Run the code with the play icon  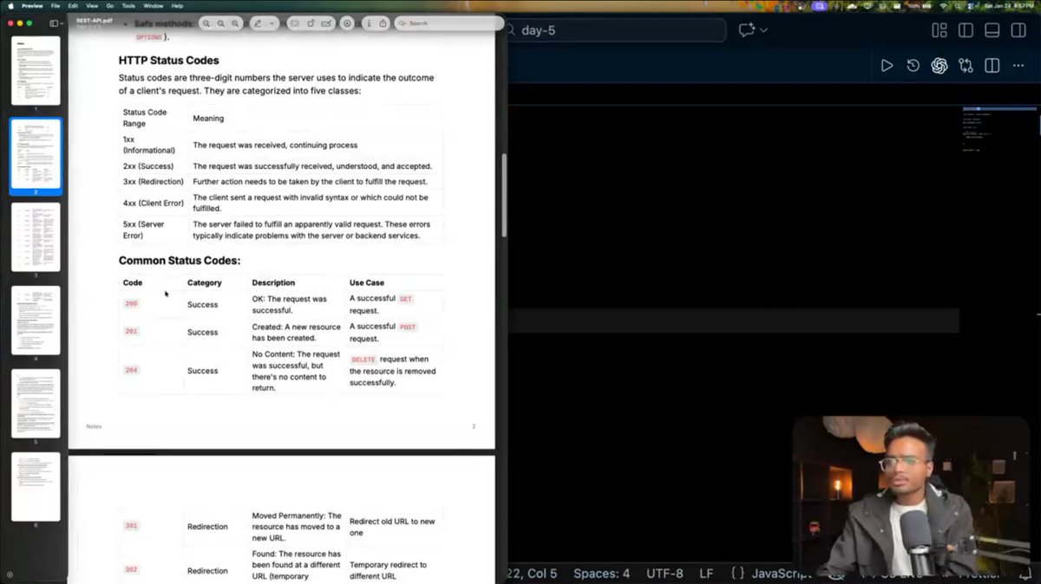pos(887,66)
